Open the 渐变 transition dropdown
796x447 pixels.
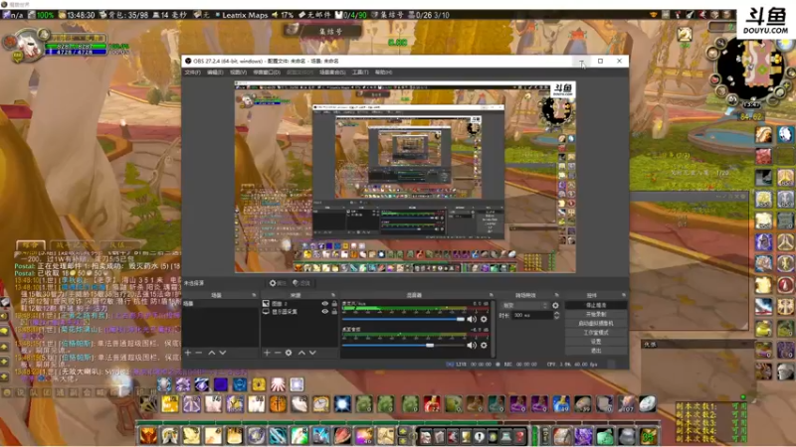coord(525,306)
